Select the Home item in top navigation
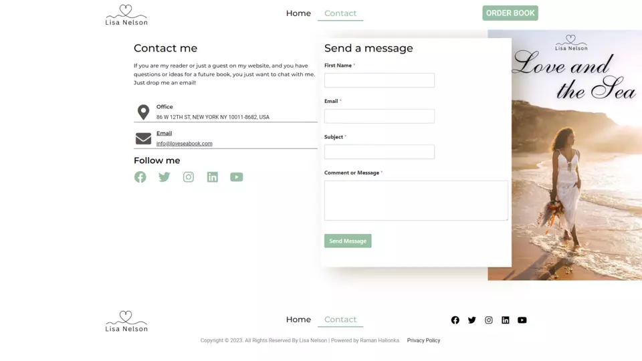The image size is (642, 361). 298,13
